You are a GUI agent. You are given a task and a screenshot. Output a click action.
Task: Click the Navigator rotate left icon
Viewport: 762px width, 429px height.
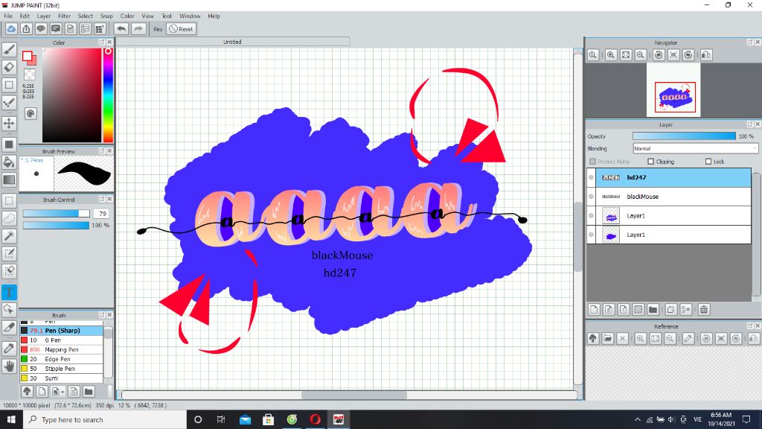[x=659, y=55]
